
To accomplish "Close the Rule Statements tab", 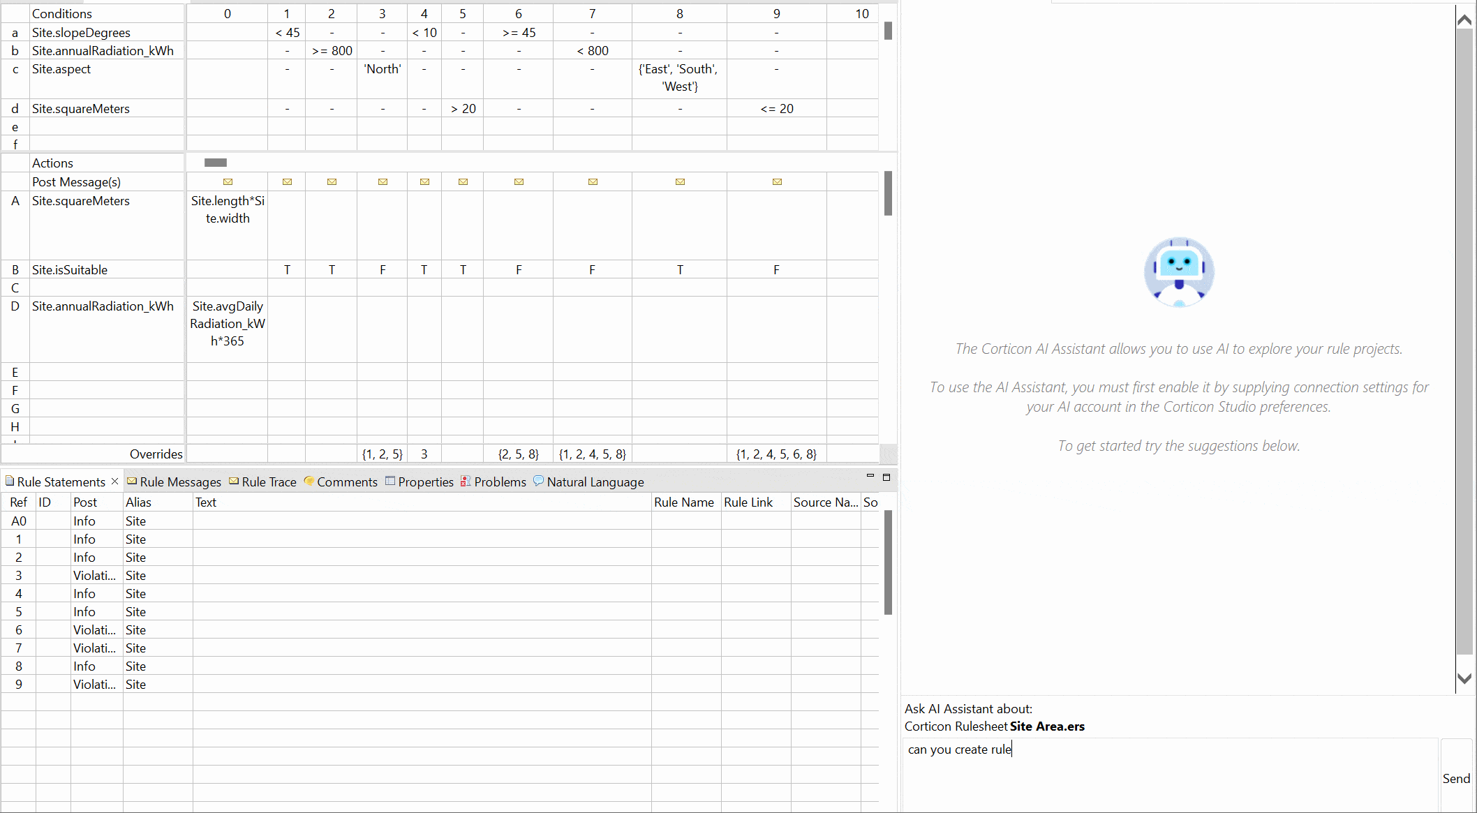I will pos(115,482).
